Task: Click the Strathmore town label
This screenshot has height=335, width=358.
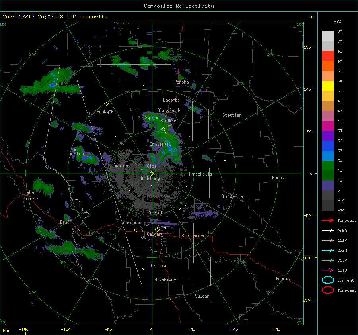Action: (193, 236)
